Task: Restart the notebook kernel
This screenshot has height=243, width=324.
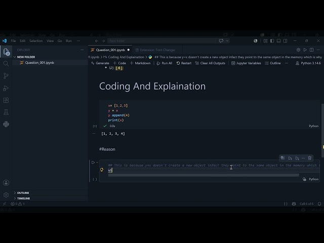Action: pos(184,63)
